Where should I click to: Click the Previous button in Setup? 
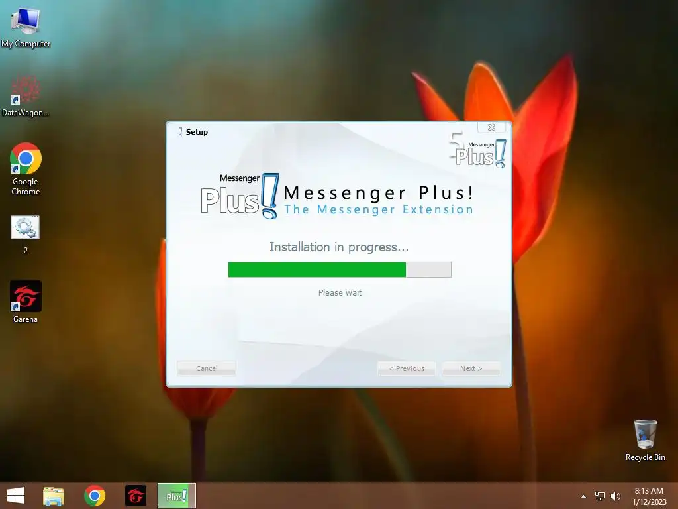pyautogui.click(x=407, y=368)
